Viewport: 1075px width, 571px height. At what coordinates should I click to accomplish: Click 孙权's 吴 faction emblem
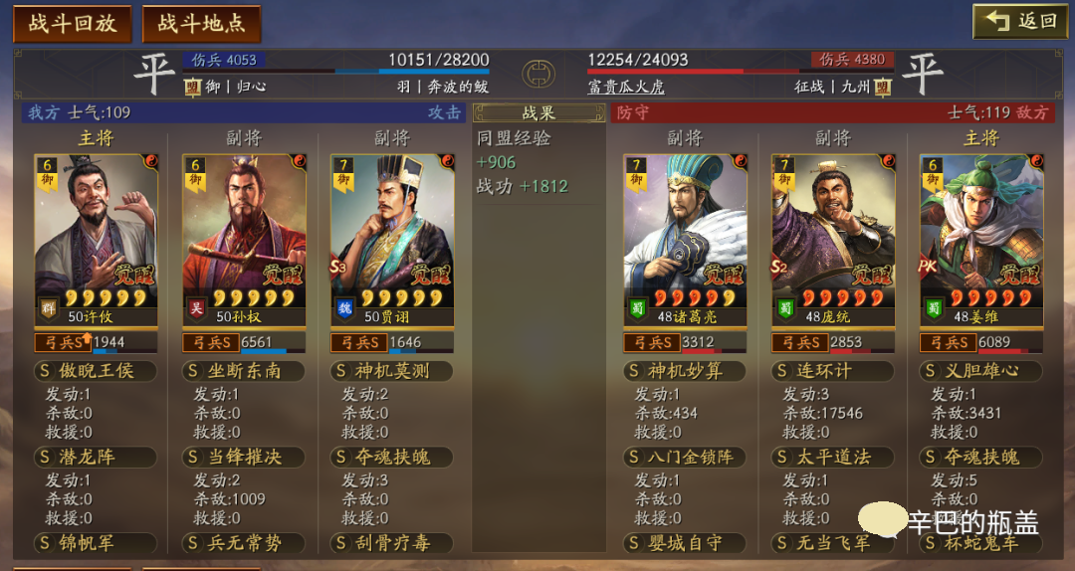coord(196,307)
